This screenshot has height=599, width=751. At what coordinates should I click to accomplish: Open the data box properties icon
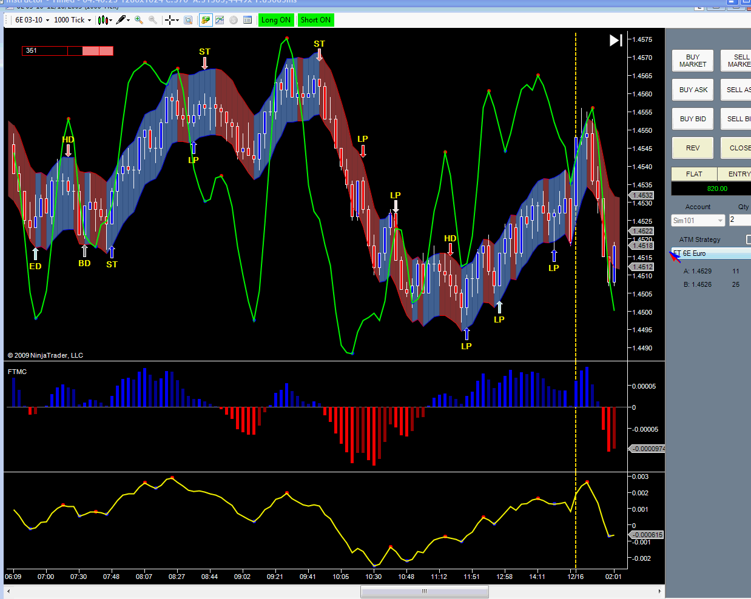pyautogui.click(x=248, y=20)
